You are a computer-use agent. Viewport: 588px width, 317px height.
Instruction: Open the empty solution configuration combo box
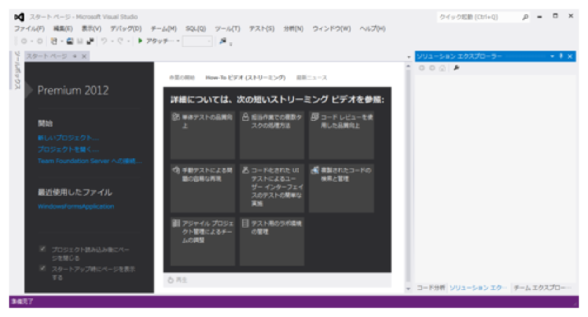(197, 41)
